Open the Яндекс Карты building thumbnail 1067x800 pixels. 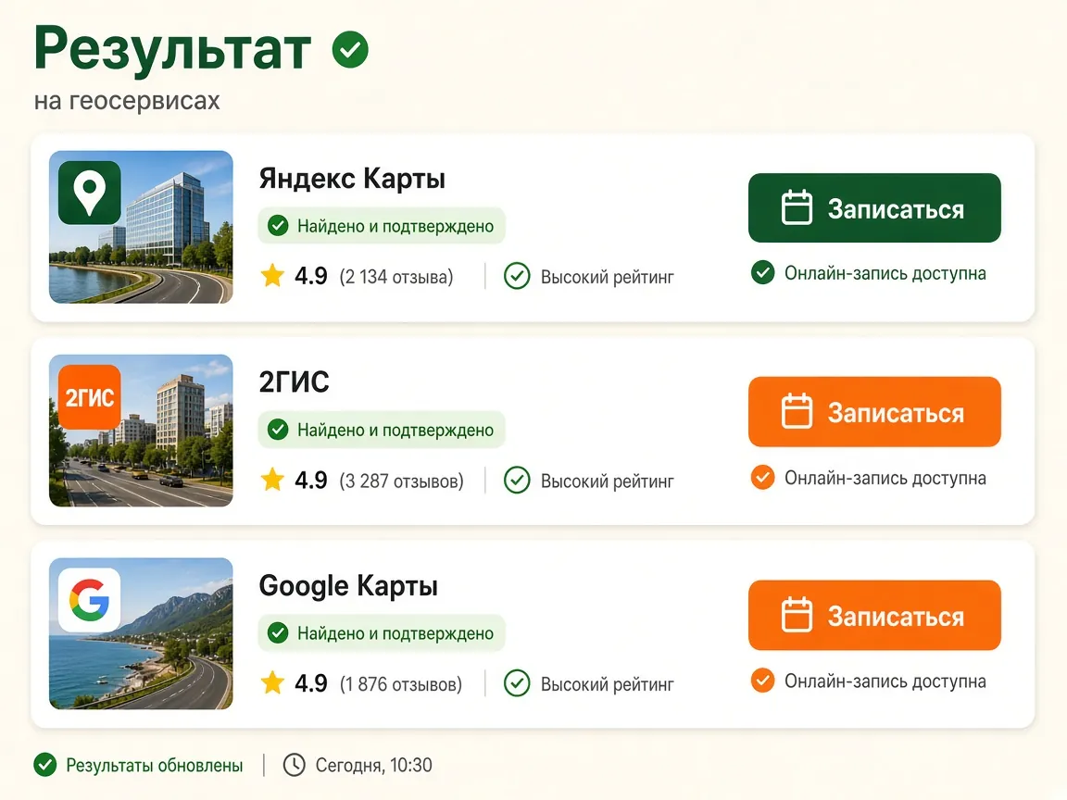(141, 227)
